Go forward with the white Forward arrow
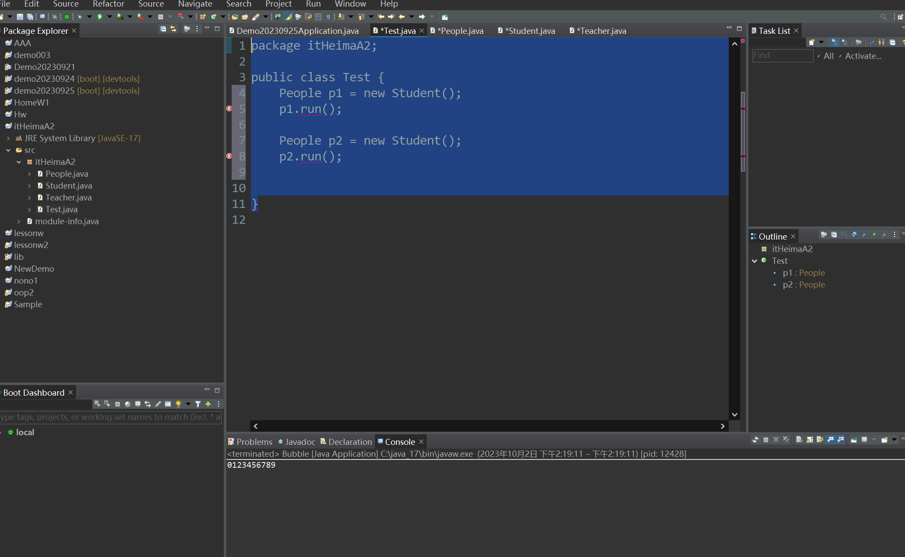905x557 pixels. pos(422,17)
